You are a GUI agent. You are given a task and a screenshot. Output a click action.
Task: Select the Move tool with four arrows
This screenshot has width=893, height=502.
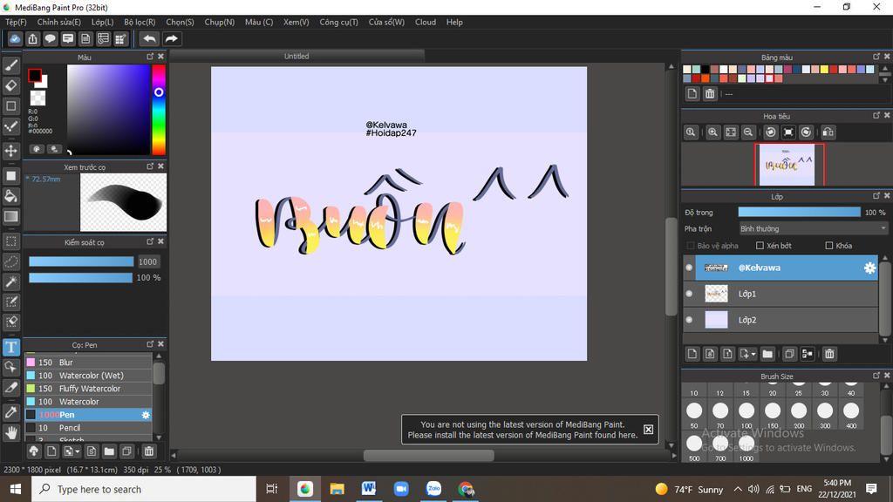click(10, 151)
